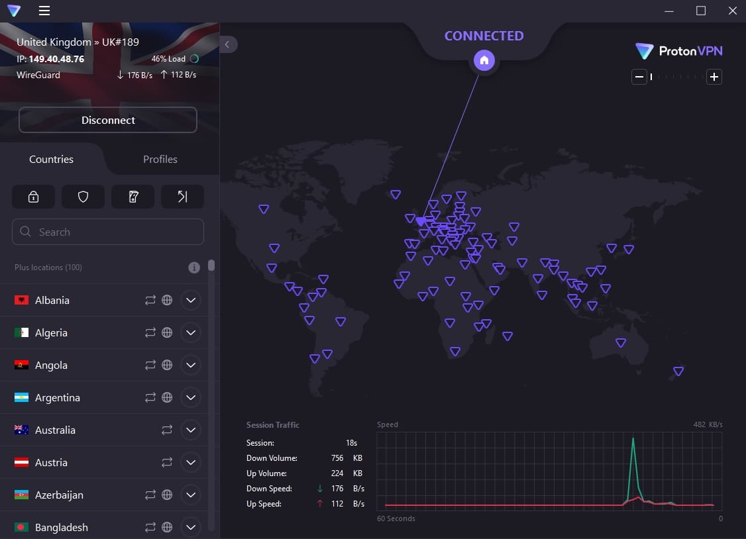
Task: Expand the Argentina server list
Action: point(191,397)
